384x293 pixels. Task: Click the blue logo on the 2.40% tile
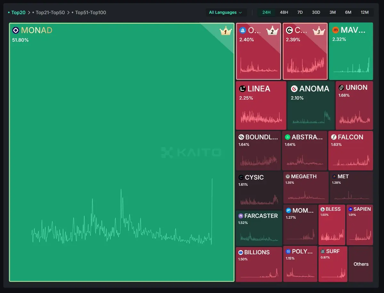(x=243, y=30)
